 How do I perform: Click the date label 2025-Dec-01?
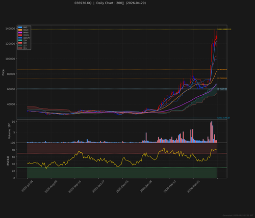(122, 186)
